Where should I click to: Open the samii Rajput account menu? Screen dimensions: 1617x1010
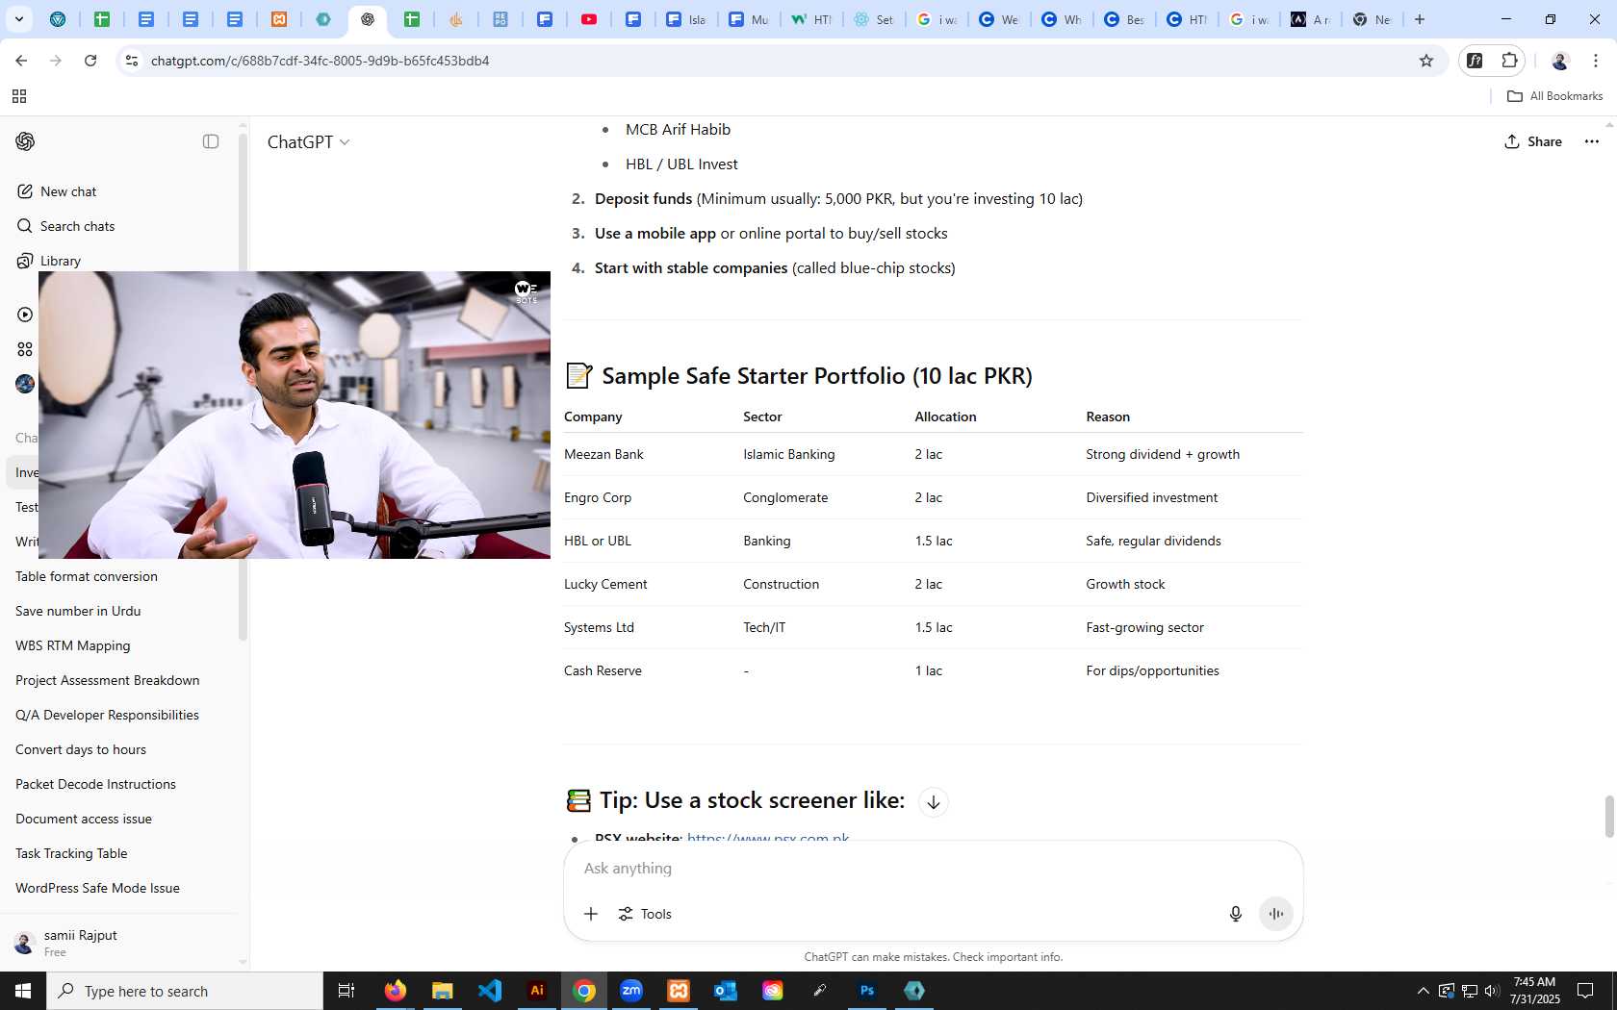(x=117, y=943)
